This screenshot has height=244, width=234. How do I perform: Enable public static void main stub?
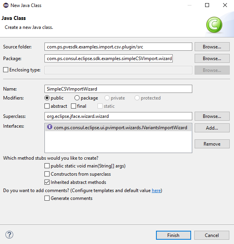tap(47, 166)
